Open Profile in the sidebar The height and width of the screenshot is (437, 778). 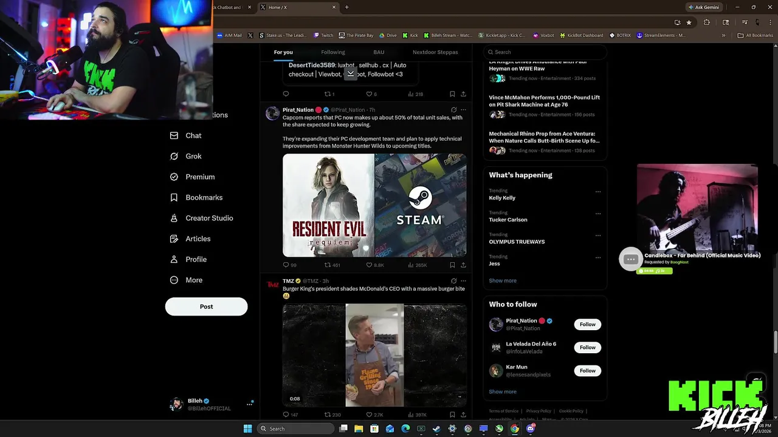click(188, 259)
